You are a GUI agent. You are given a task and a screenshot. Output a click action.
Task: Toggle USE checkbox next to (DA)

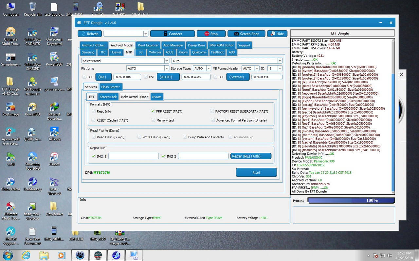pos(84,77)
